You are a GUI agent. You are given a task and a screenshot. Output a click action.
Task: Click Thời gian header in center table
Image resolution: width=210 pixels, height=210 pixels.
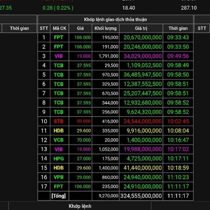click(178, 28)
